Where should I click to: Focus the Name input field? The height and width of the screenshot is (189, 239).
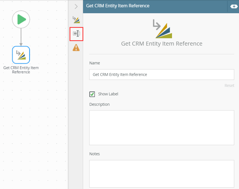(162, 75)
